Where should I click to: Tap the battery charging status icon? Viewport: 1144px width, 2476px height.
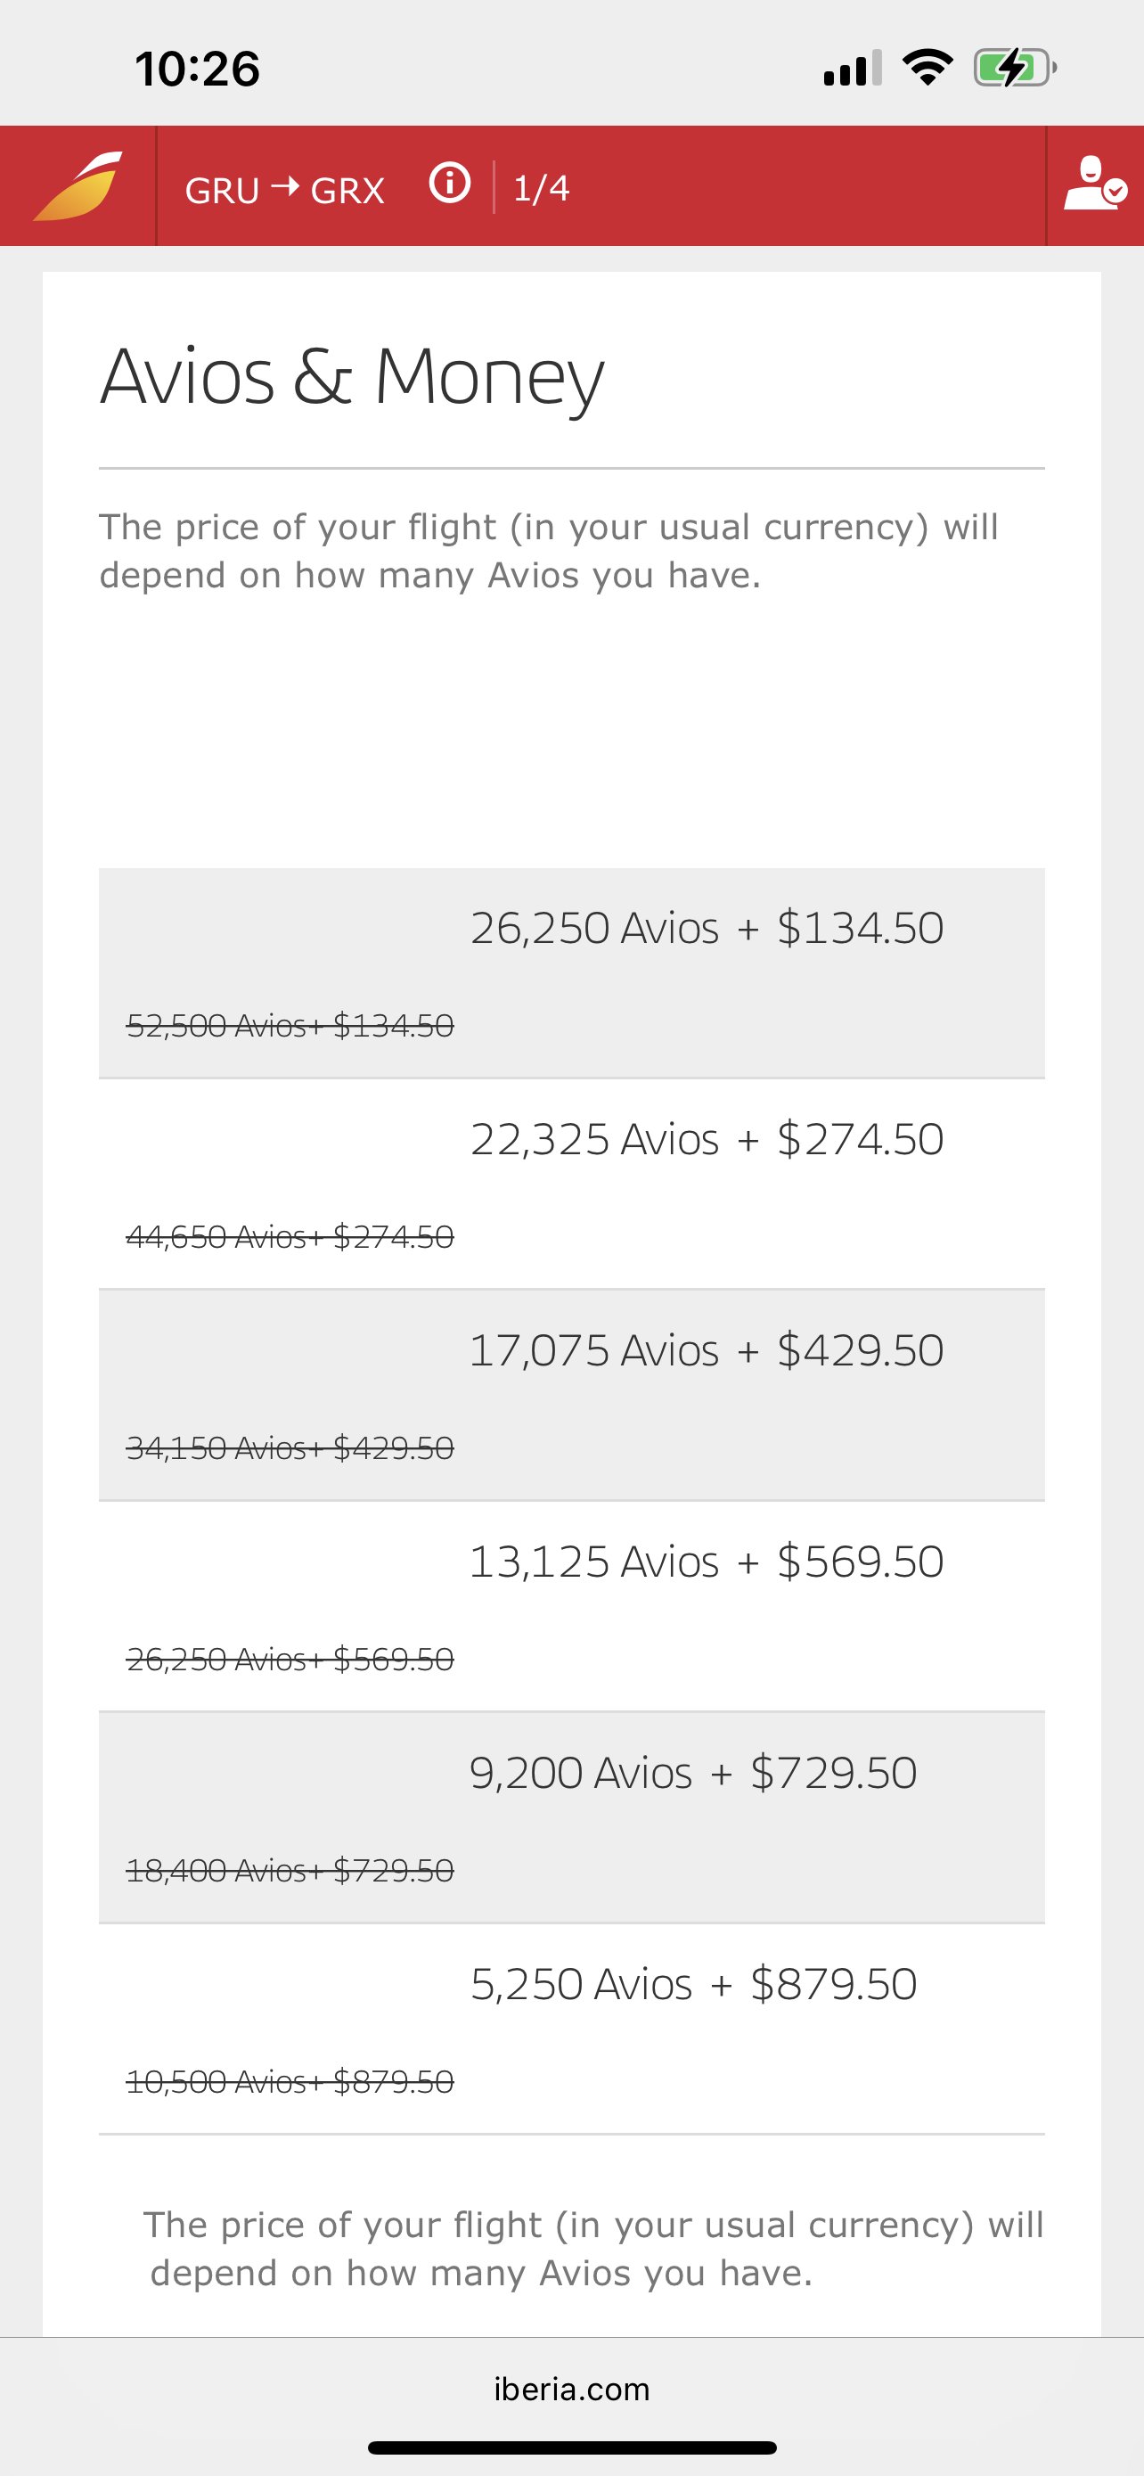click(x=1016, y=69)
